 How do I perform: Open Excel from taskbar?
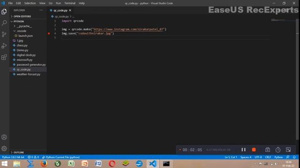71,164
